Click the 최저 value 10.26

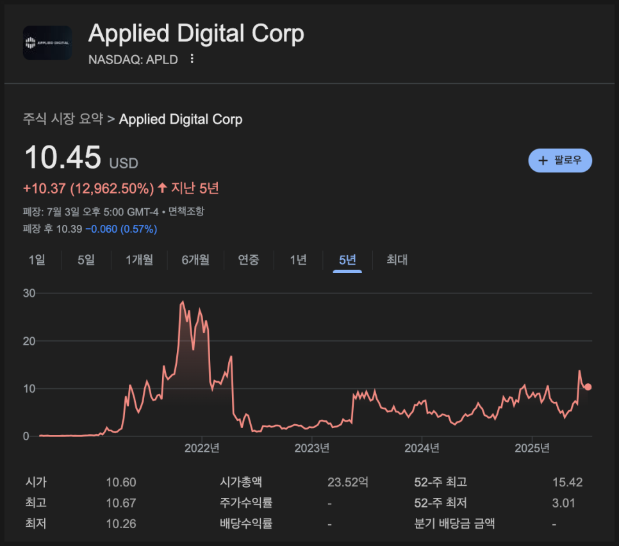point(121,524)
